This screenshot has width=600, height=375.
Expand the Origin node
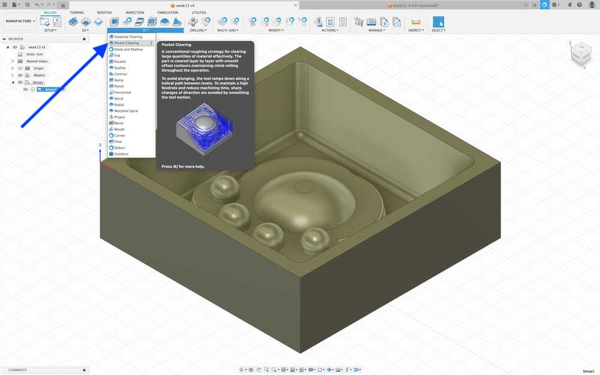coord(13,68)
